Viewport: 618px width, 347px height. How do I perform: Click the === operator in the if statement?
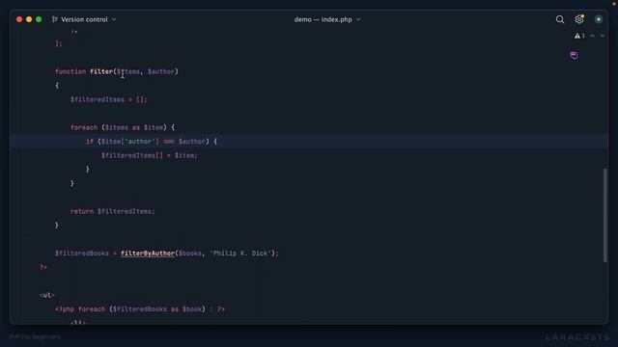point(169,142)
